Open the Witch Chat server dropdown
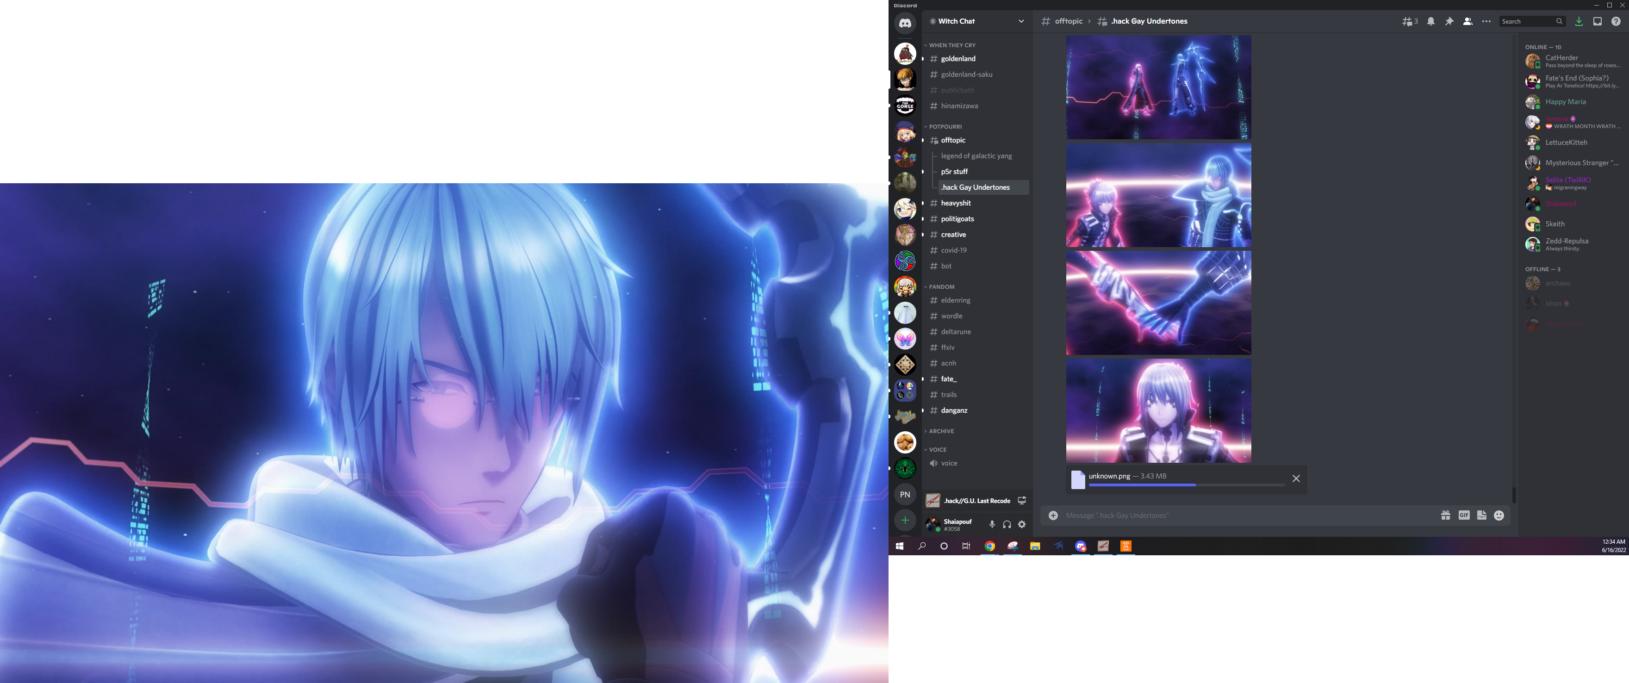Screen dimensions: 1629x683 (1020, 21)
